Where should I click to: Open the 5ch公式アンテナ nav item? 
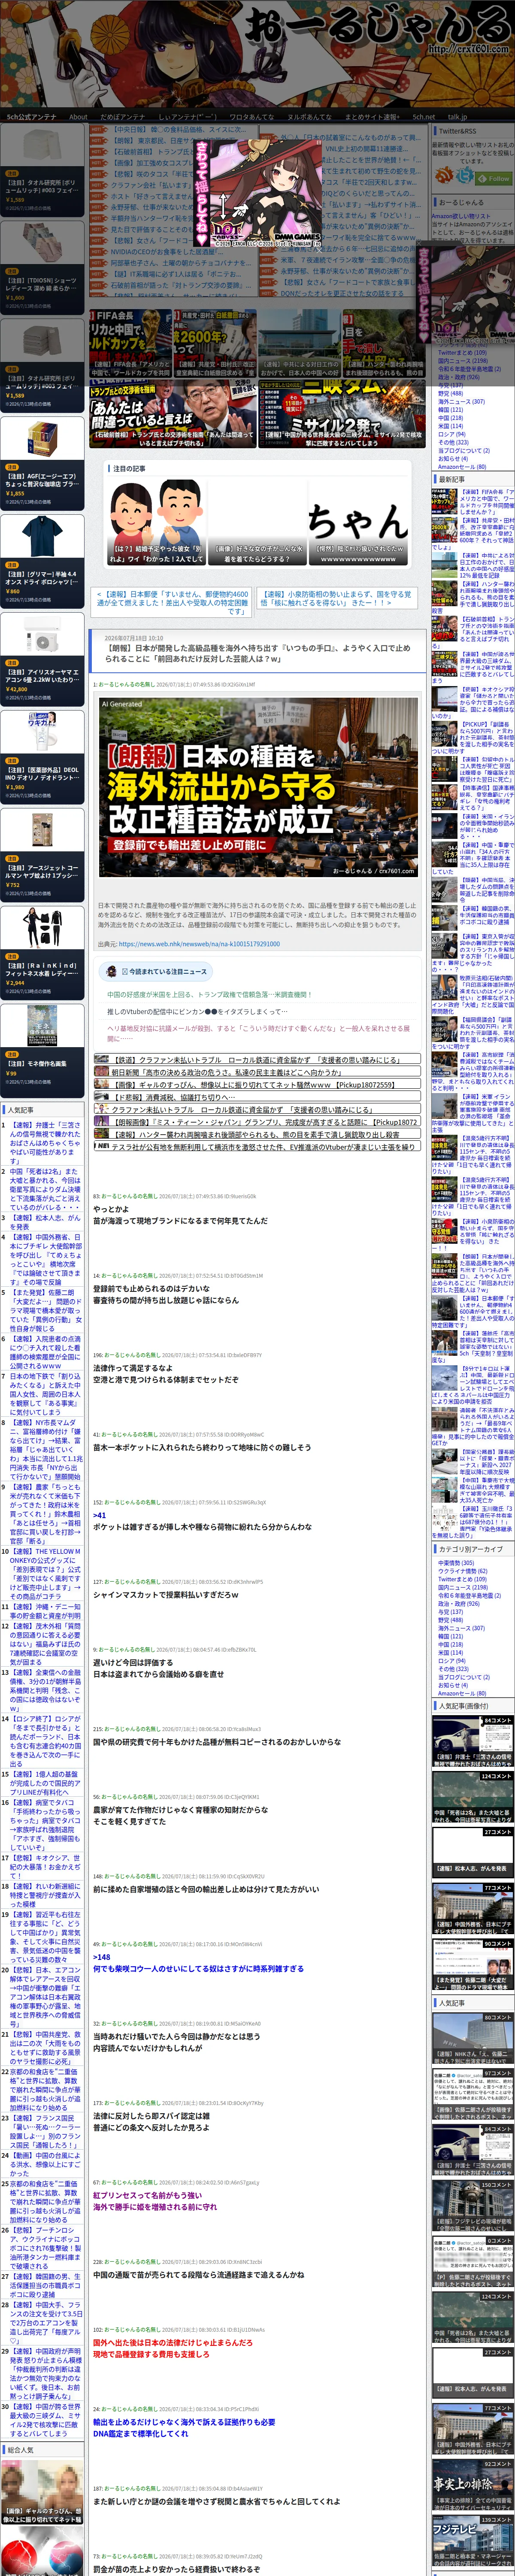point(32,117)
